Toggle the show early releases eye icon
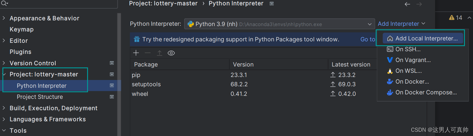The image size is (473, 136). coord(171,53)
